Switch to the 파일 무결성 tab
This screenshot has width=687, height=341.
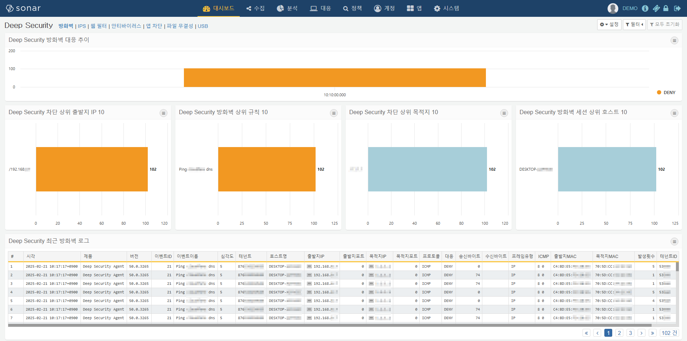click(x=180, y=26)
